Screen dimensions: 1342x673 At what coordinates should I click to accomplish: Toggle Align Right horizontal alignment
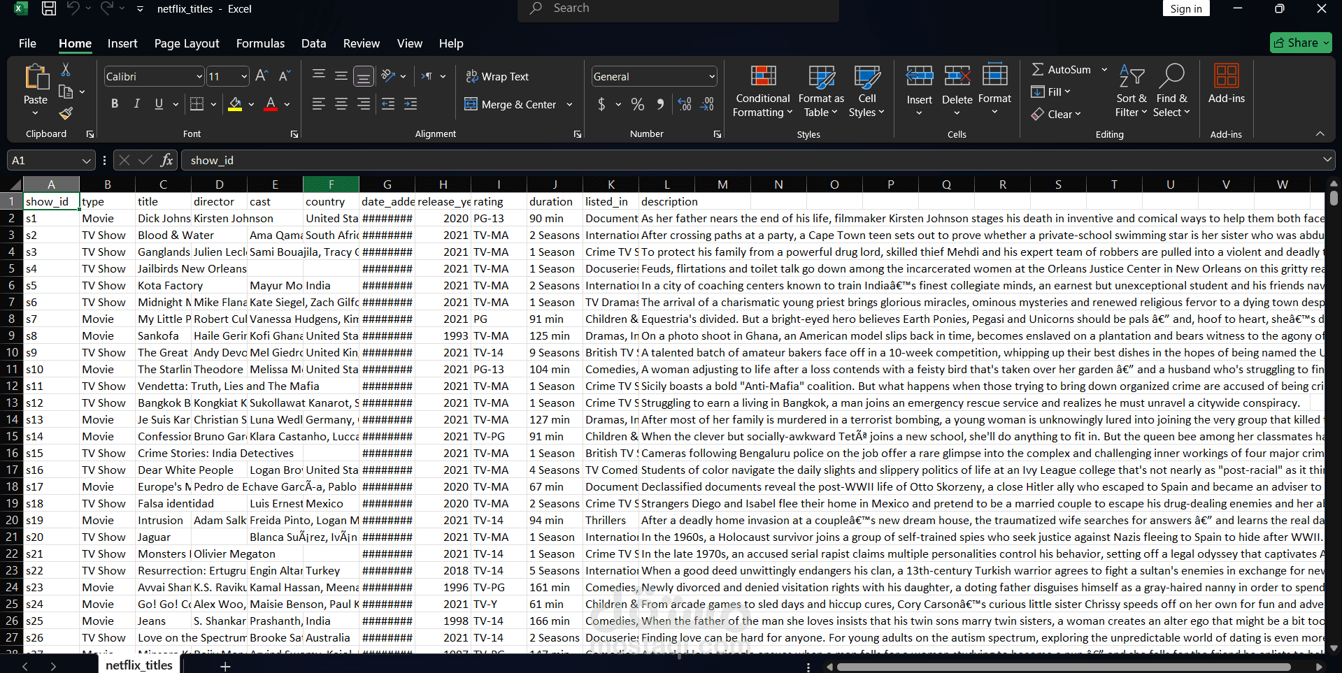tap(364, 104)
